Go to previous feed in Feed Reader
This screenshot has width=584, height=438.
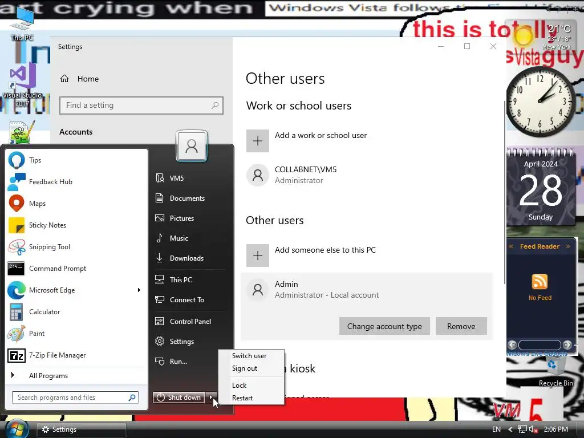pyautogui.click(x=512, y=344)
